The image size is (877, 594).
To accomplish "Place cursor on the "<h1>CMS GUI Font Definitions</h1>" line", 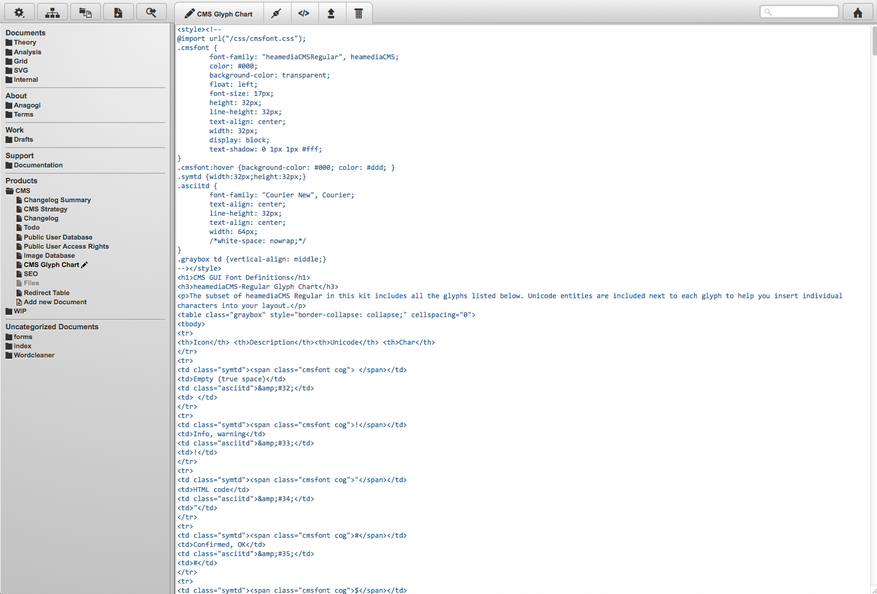I will click(244, 277).
